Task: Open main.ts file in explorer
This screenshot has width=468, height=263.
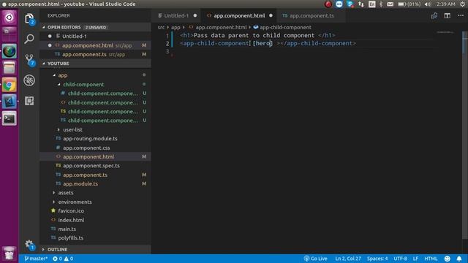Action: point(96,229)
